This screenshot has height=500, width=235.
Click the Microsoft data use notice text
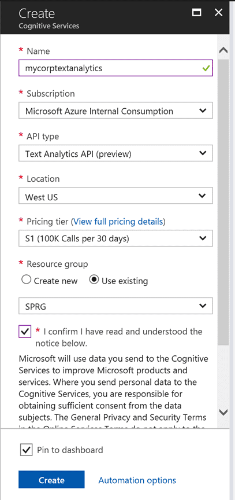pyautogui.click(x=114, y=392)
